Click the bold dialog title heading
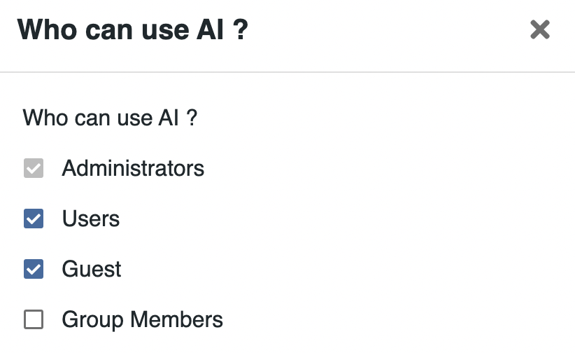The height and width of the screenshot is (353, 575). [x=133, y=30]
